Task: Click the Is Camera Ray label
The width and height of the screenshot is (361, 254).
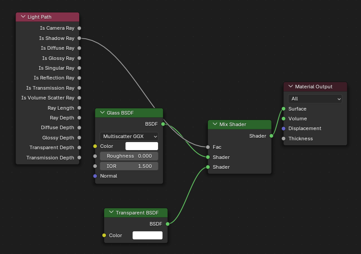Action: [x=57, y=28]
